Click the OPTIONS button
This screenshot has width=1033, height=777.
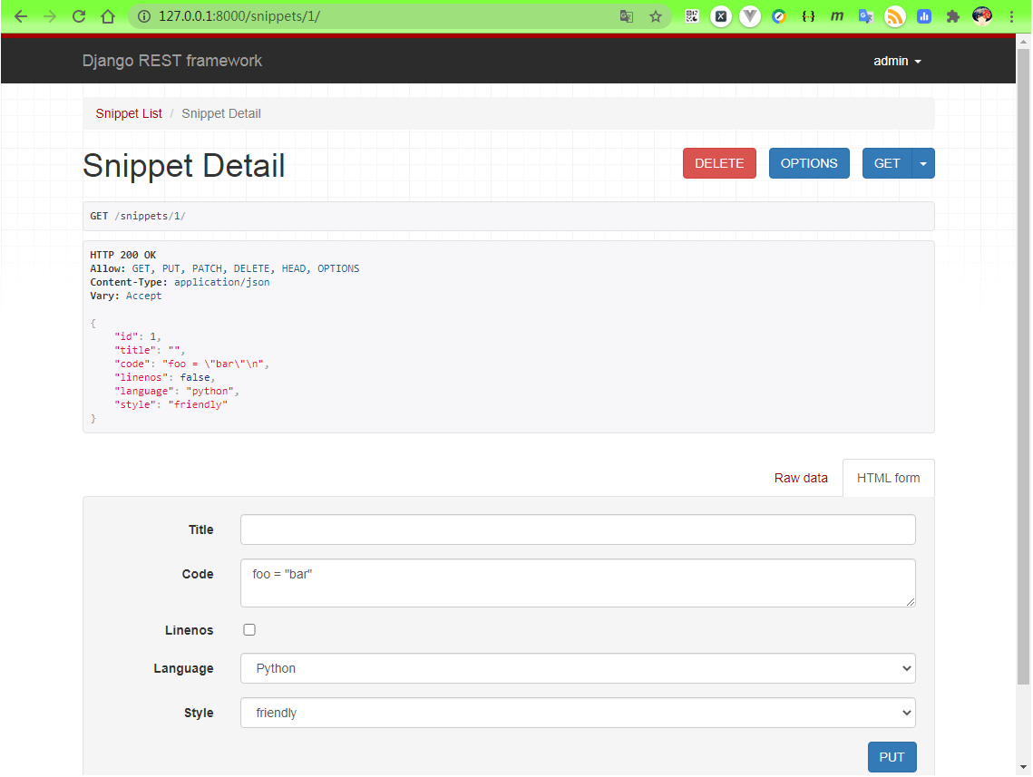coord(808,163)
